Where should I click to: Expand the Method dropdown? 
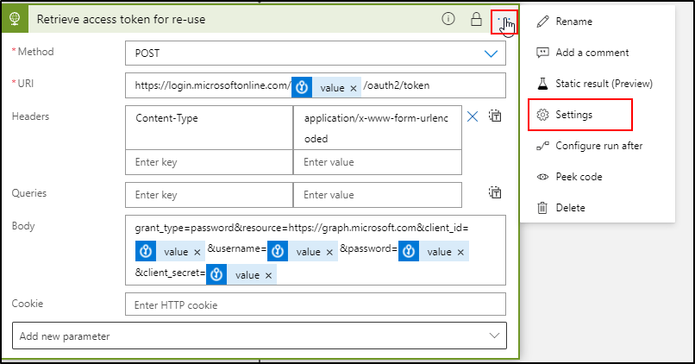[491, 54]
